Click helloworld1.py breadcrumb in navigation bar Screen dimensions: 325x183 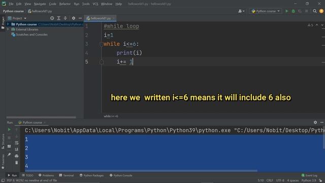40,11
